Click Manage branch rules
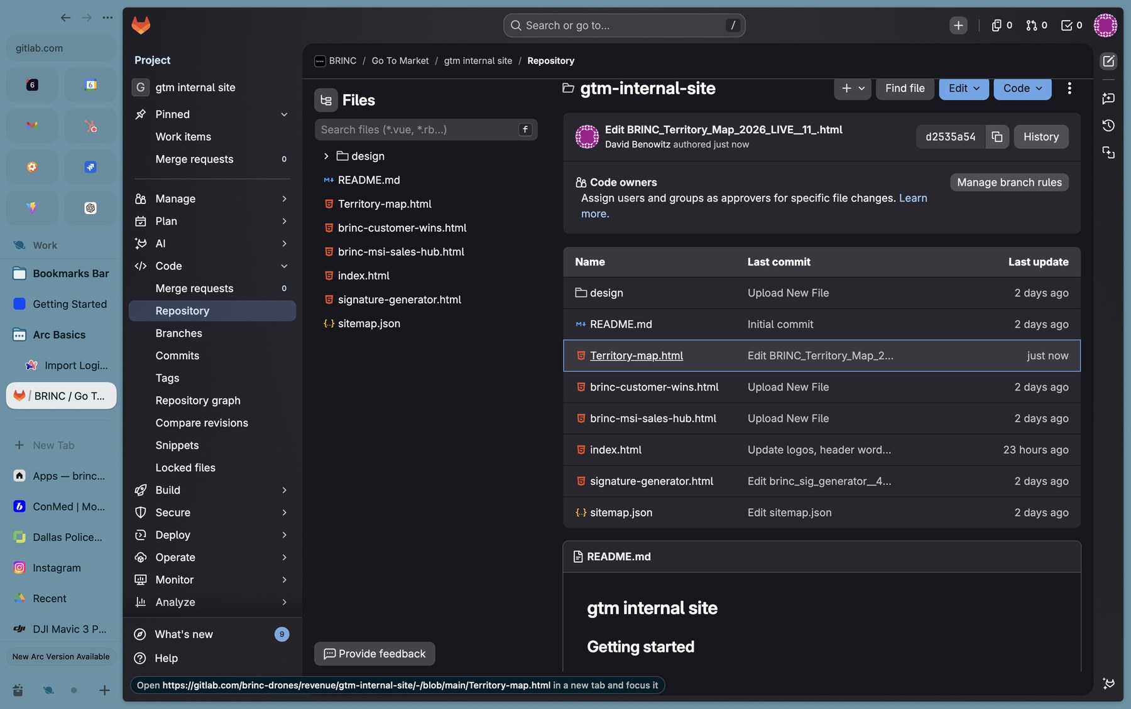This screenshot has width=1131, height=709. click(x=1009, y=183)
